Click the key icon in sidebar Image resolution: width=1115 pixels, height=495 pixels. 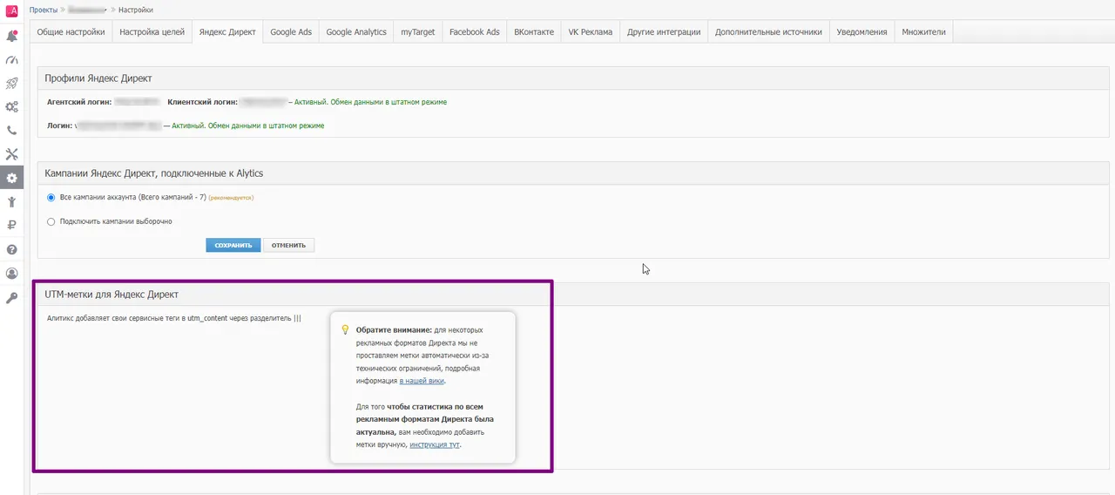pos(12,298)
